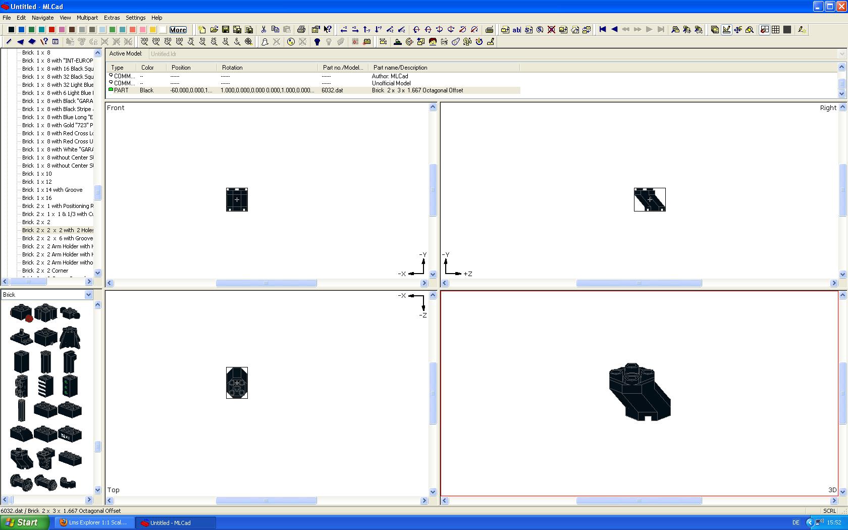The width and height of the screenshot is (848, 530).
Task: Click the Print toolbar icon
Action: pos(301,30)
